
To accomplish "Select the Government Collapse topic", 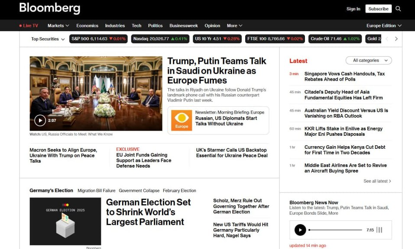I will (x=139, y=191).
